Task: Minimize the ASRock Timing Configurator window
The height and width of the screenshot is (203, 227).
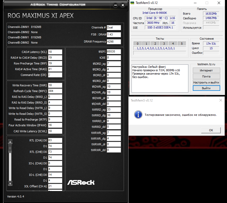Action: [x=115, y=5]
